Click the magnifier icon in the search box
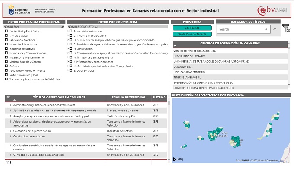Screen dimensions: 294x190 point(266,29)
